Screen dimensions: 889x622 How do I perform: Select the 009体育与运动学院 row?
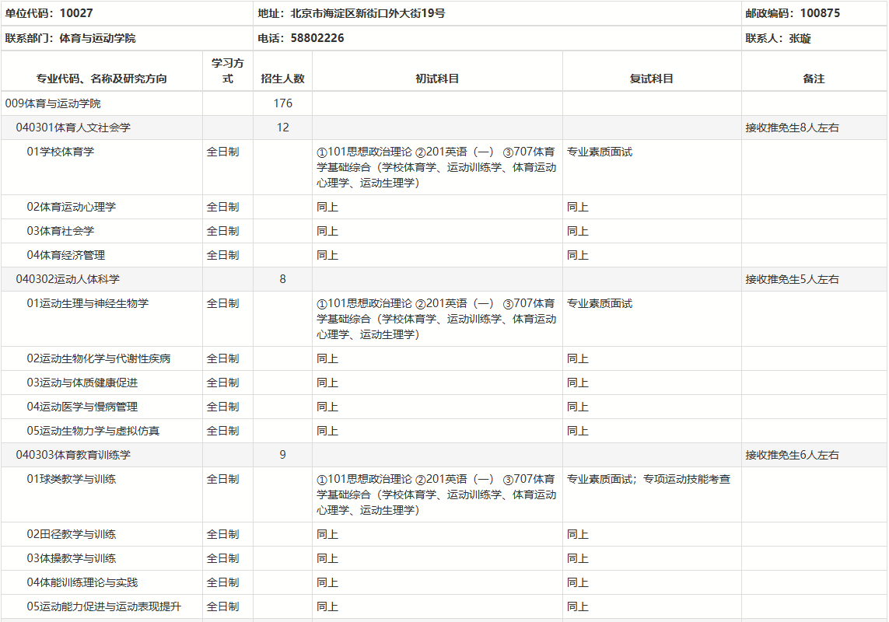53,103
